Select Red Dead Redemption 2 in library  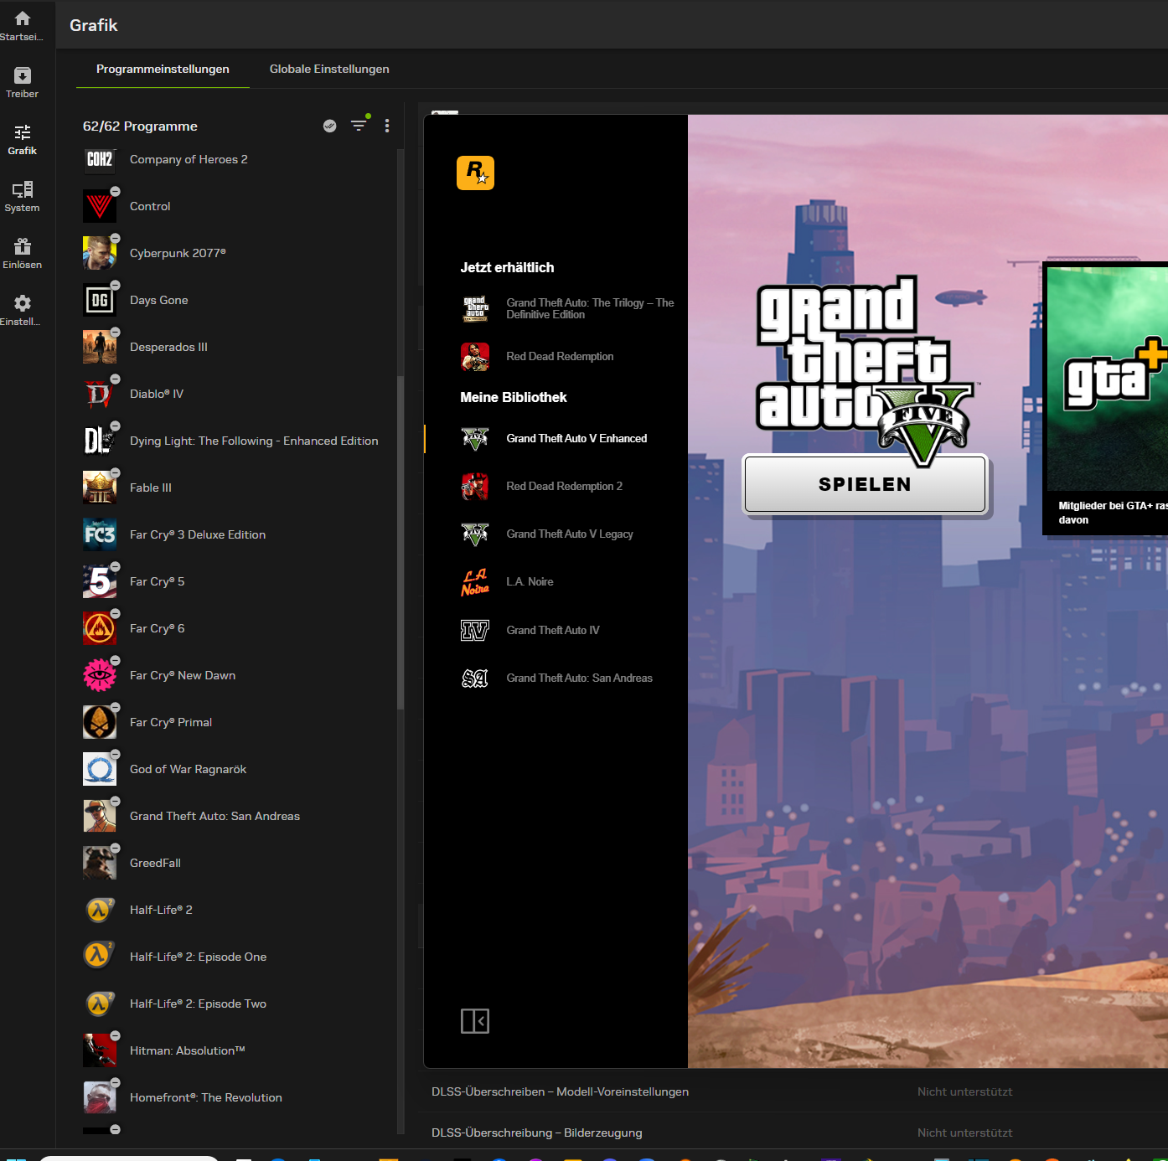(x=556, y=486)
